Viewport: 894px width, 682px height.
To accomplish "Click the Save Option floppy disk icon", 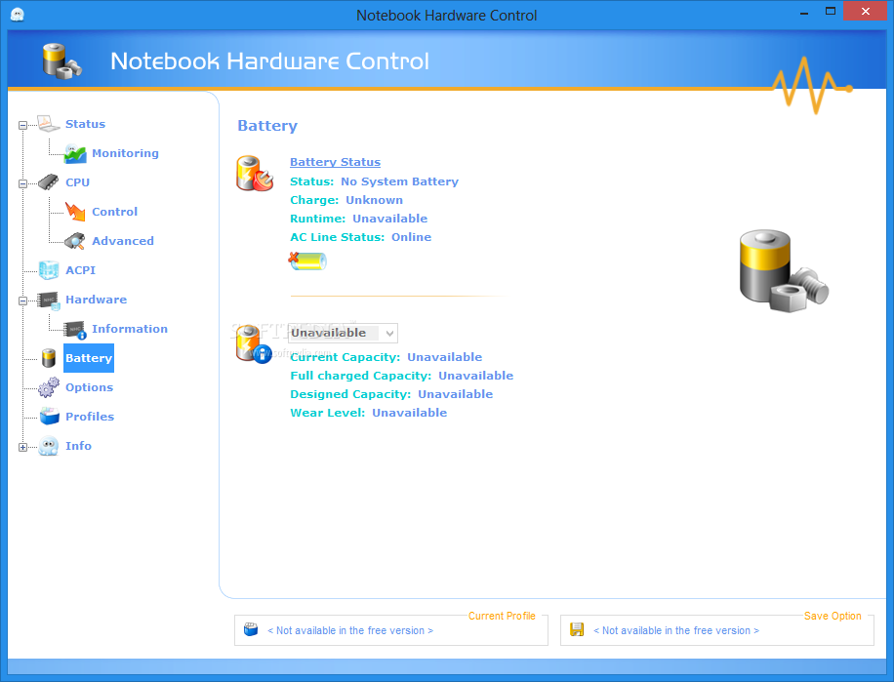I will [577, 629].
